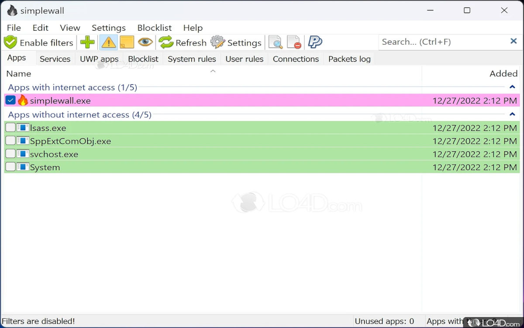524x328 pixels.
Task: Uncheck the simplewall.exe checkbox
Action: coord(10,101)
